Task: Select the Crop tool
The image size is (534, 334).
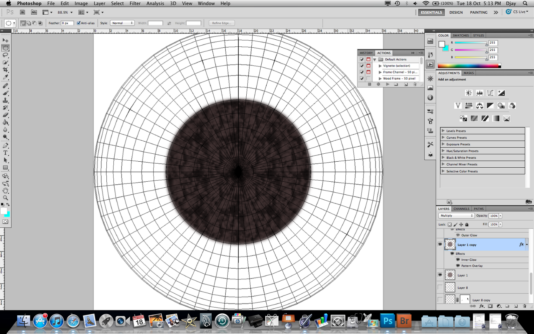Action: tap(5, 70)
